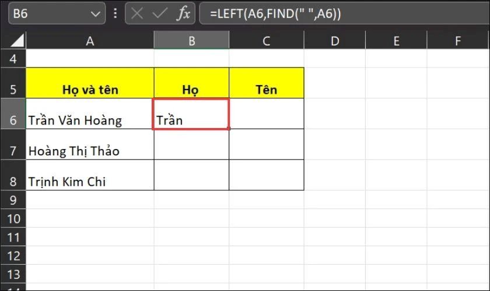
Task: Click the formula bar options dots
Action: 114,13
